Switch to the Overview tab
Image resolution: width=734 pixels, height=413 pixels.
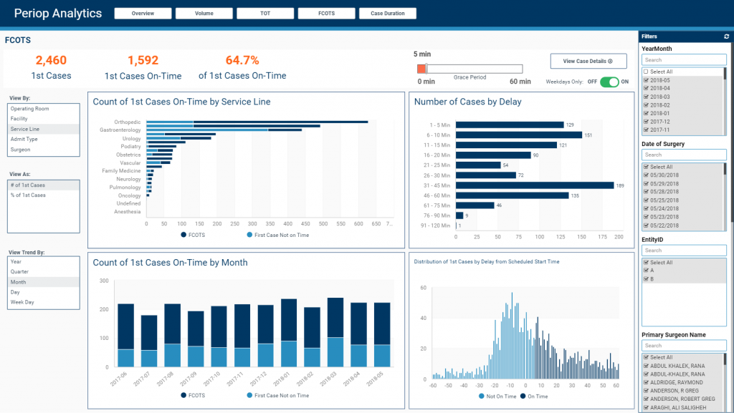click(x=142, y=12)
